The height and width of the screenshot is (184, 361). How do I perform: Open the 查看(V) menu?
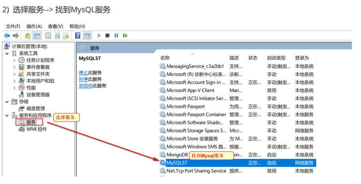(55, 26)
